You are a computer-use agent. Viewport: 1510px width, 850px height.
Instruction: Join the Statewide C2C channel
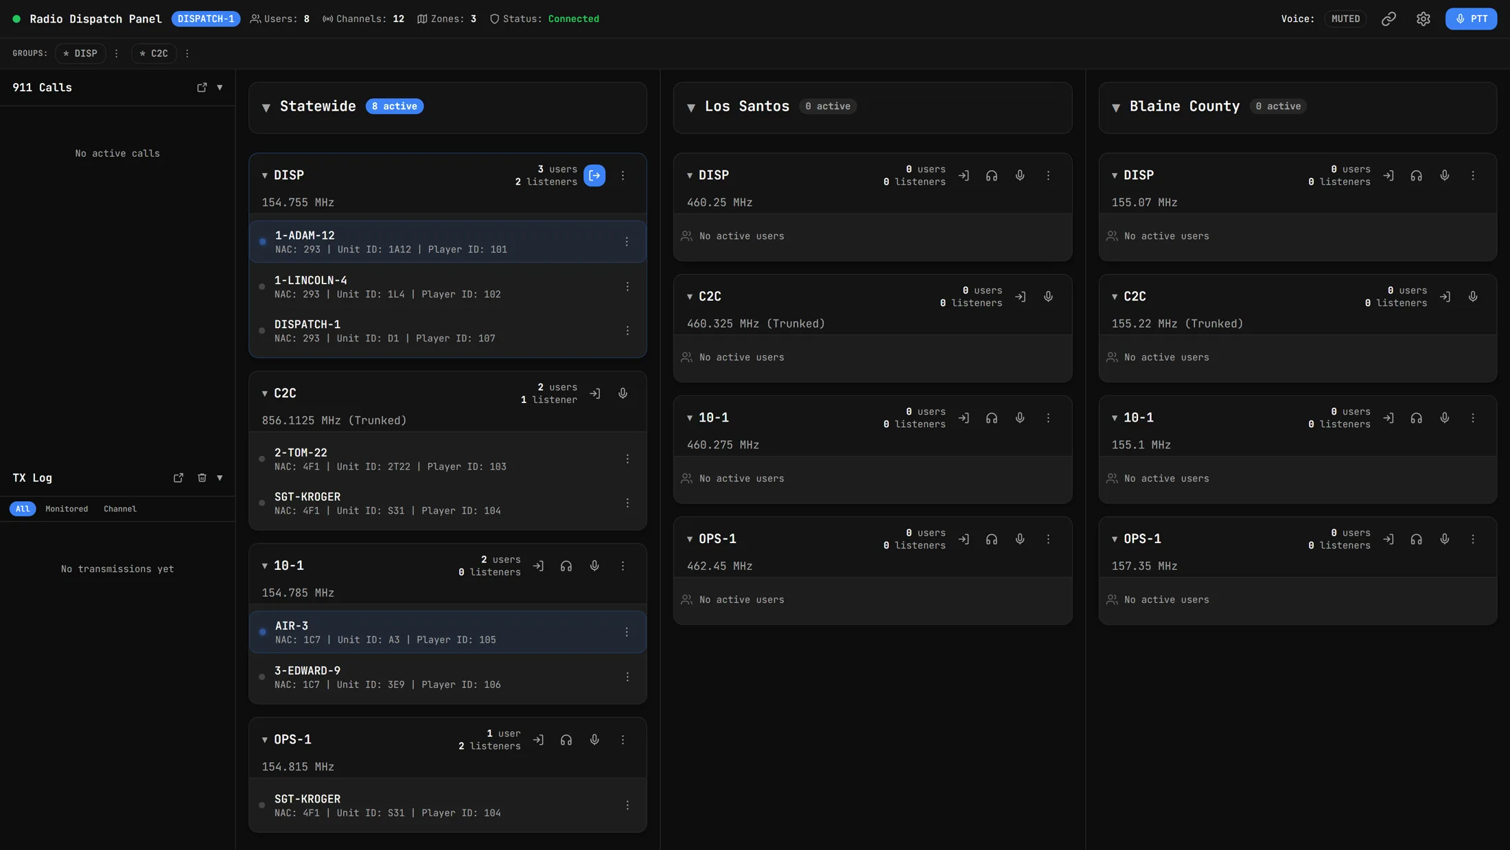click(595, 393)
